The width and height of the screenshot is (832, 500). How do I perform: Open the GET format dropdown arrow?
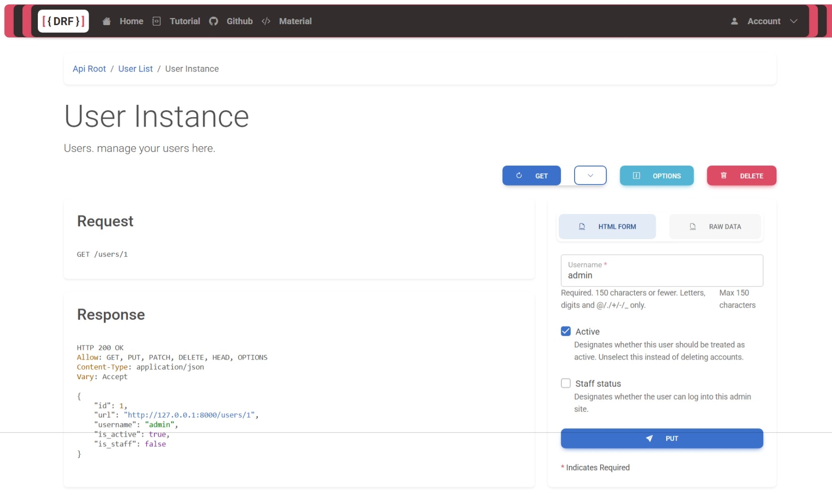(x=590, y=176)
